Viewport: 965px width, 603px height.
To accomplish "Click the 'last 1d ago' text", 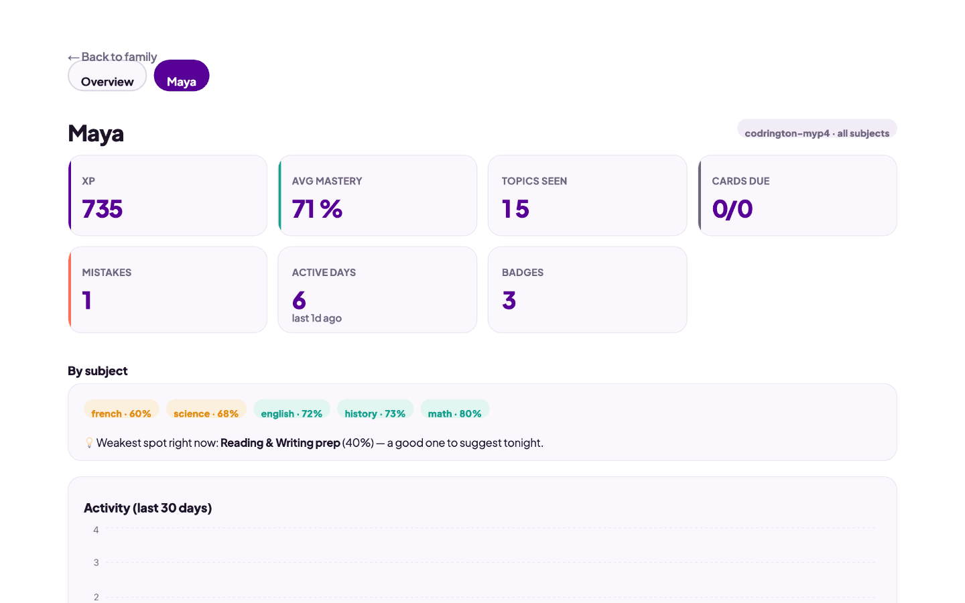I will [x=317, y=318].
